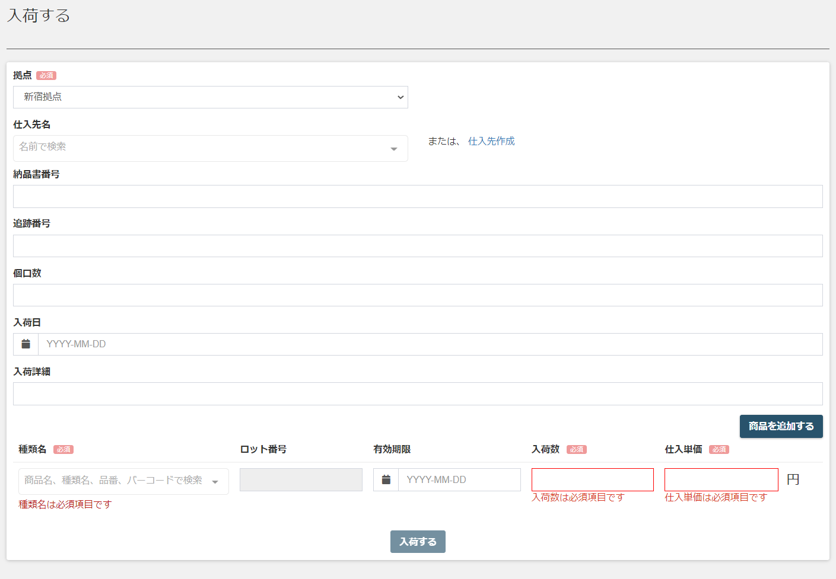836x579 pixels.
Task: Click the 入荷日 date input field
Action: (x=430, y=344)
